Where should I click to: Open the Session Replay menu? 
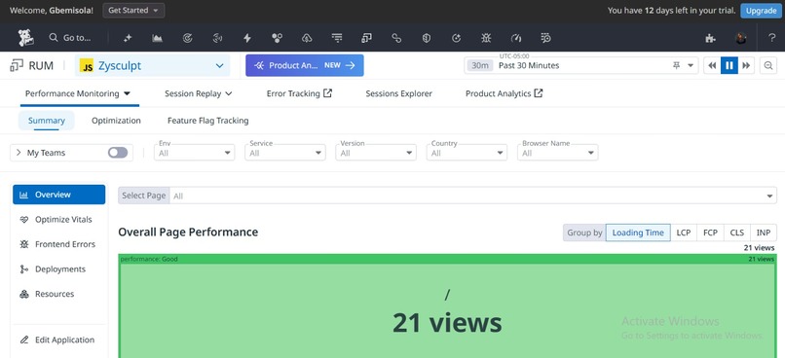click(x=199, y=93)
